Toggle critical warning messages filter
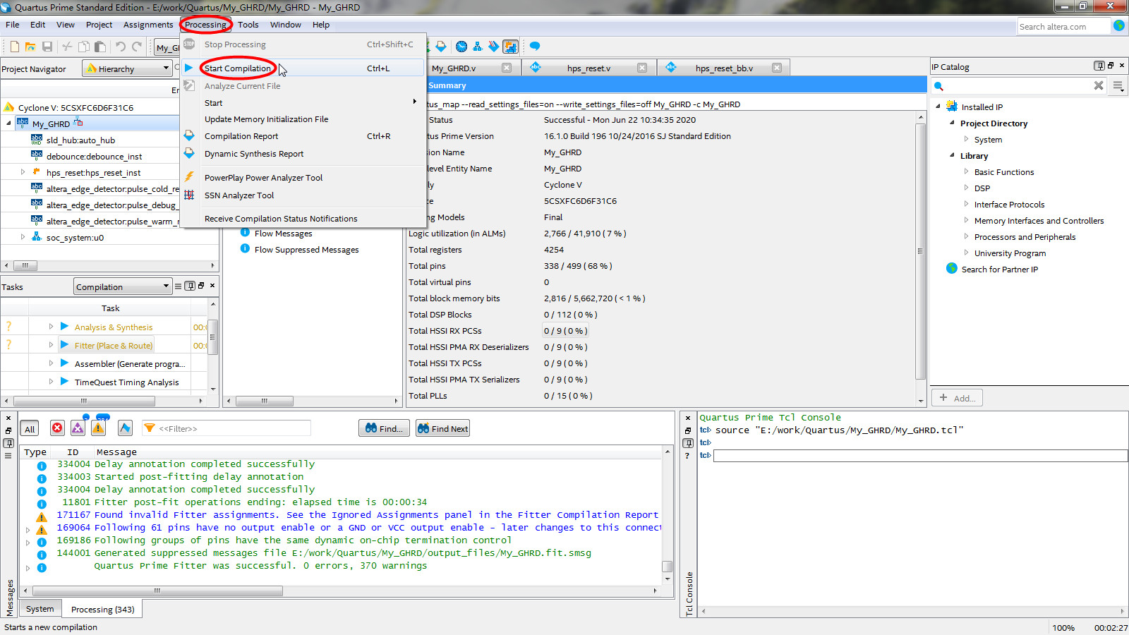 pos(78,428)
